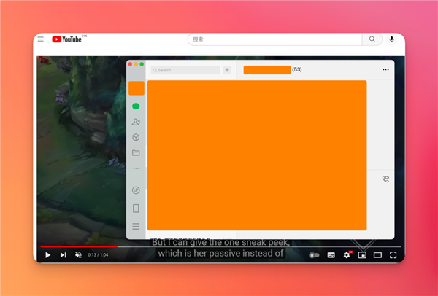Screen dimensions: 438x296
Task: Open video settings gear menu
Action: coord(347,255)
